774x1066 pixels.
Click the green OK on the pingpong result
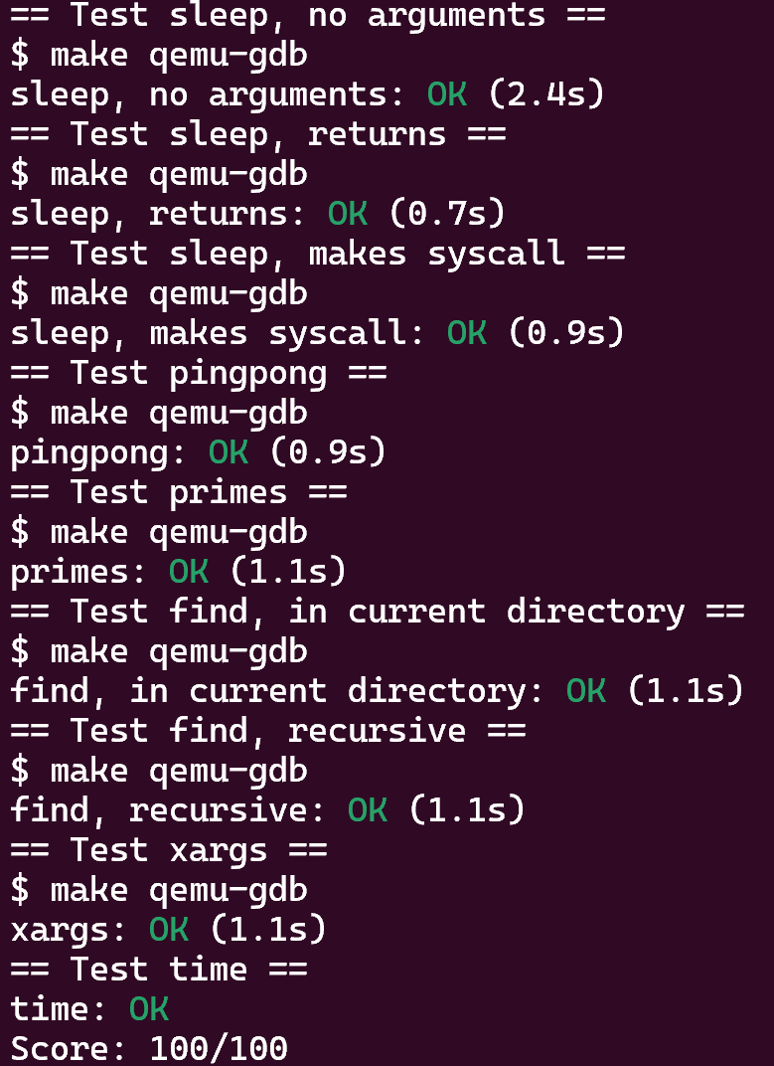(x=229, y=451)
